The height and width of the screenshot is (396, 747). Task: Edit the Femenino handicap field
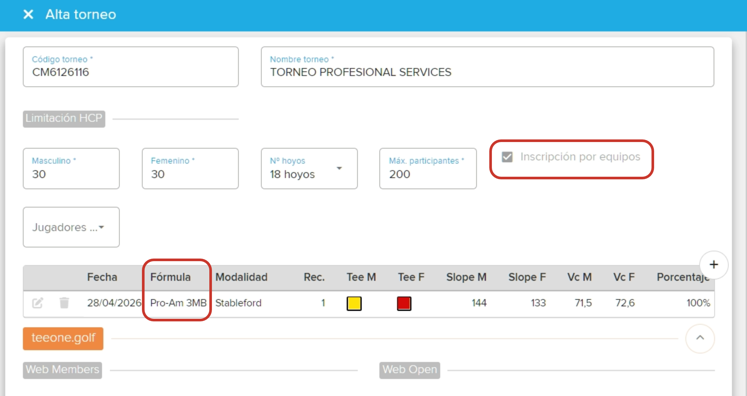pyautogui.click(x=190, y=169)
